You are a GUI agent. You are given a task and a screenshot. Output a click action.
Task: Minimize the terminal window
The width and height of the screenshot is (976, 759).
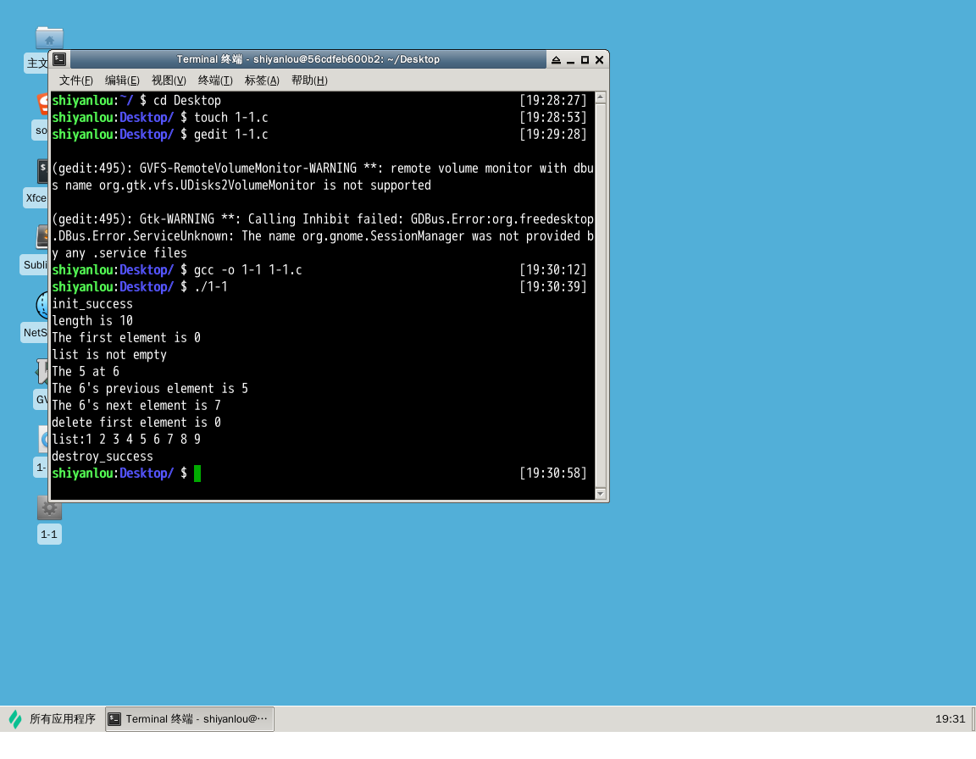coord(570,60)
